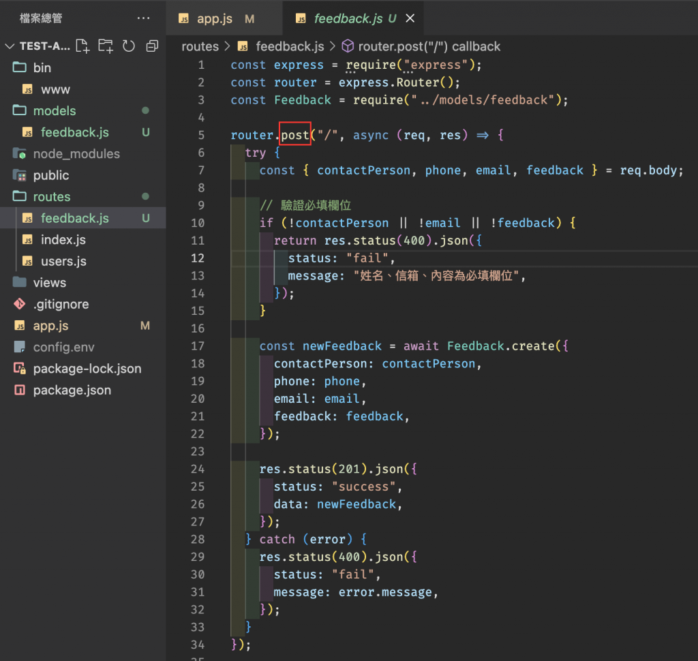Open feedback.js under the models folder
This screenshot has width=698, height=661.
[x=74, y=132]
